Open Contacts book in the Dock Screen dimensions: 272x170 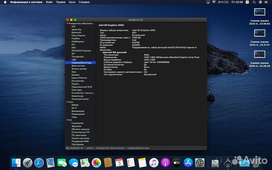108,163
